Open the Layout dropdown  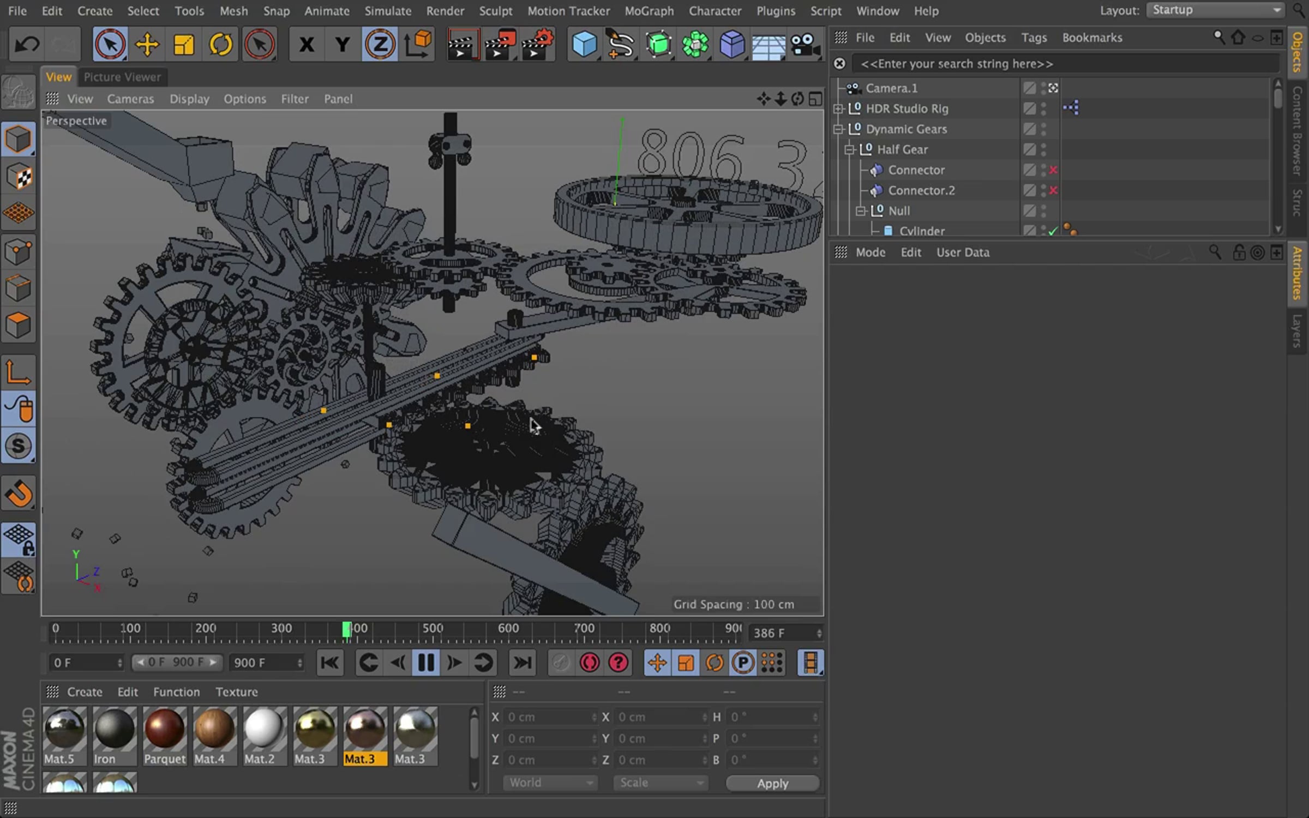[x=1216, y=10]
